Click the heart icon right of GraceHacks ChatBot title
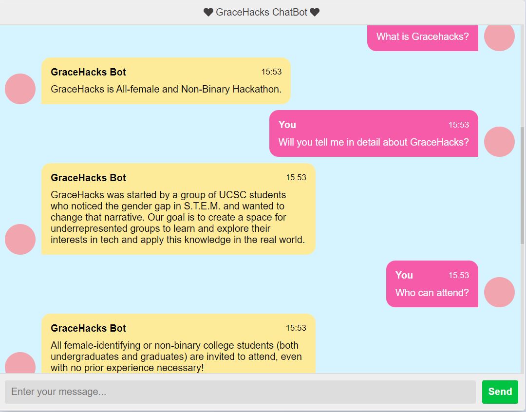 pos(315,12)
